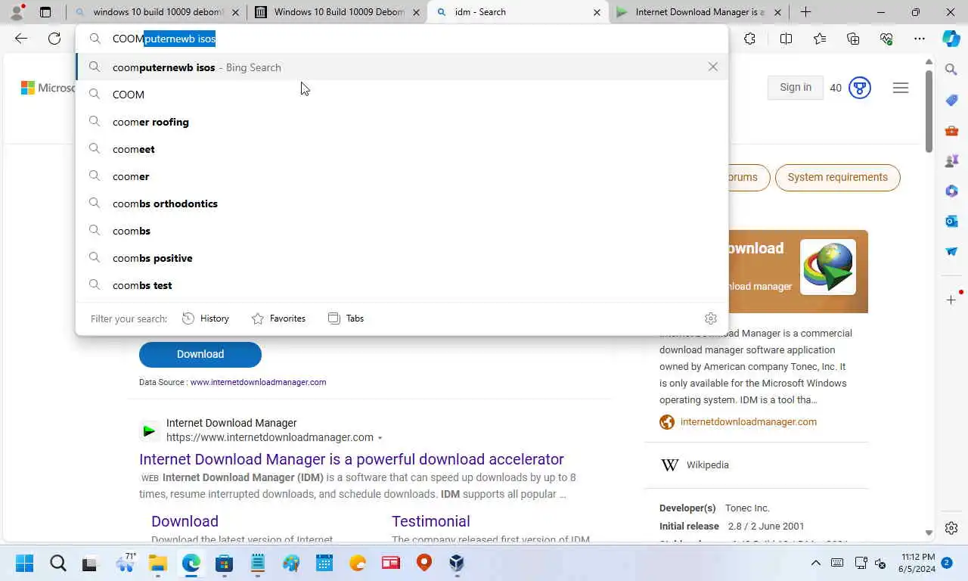Viewport: 968px width, 581px height.
Task: Pick the coombs positive suggestion
Action: click(x=402, y=258)
